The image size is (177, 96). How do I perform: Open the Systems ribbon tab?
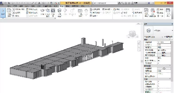pos(21,6)
